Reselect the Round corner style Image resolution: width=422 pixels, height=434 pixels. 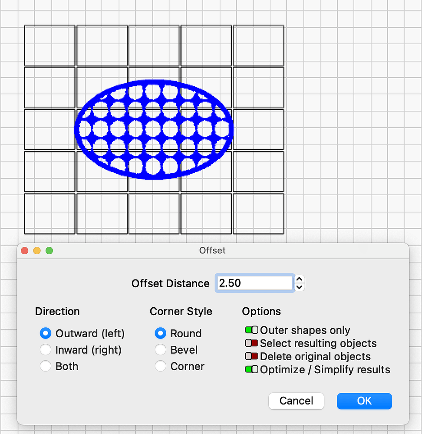[161, 333]
